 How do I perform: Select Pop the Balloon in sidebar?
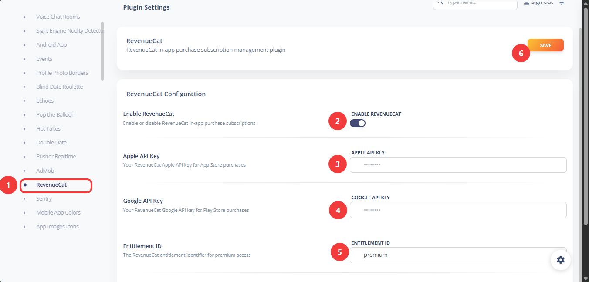55,114
